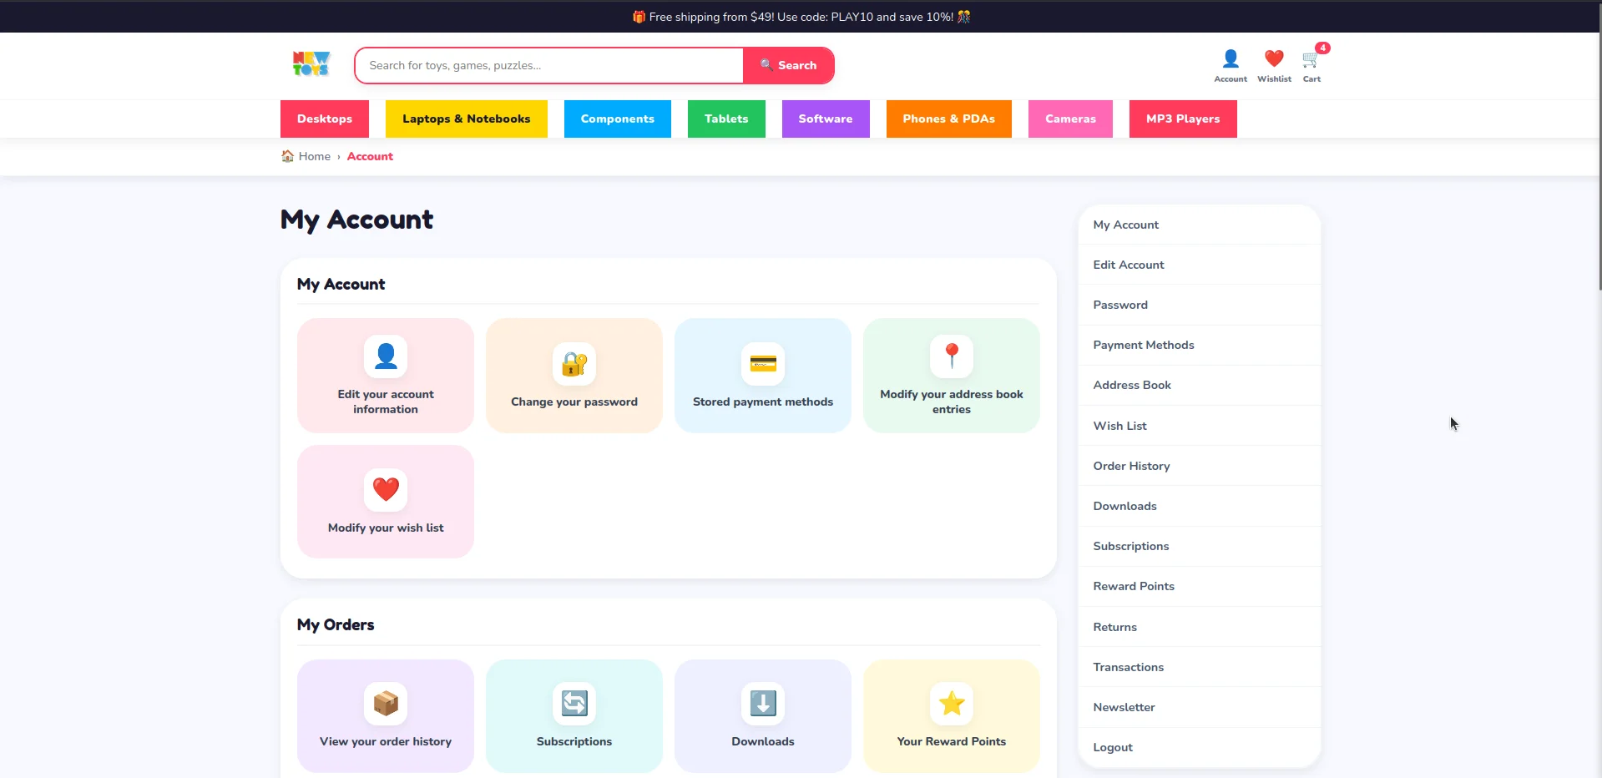Select the Laptops & Notebooks category tab
Image resolution: width=1602 pixels, height=778 pixels.
coord(467,119)
